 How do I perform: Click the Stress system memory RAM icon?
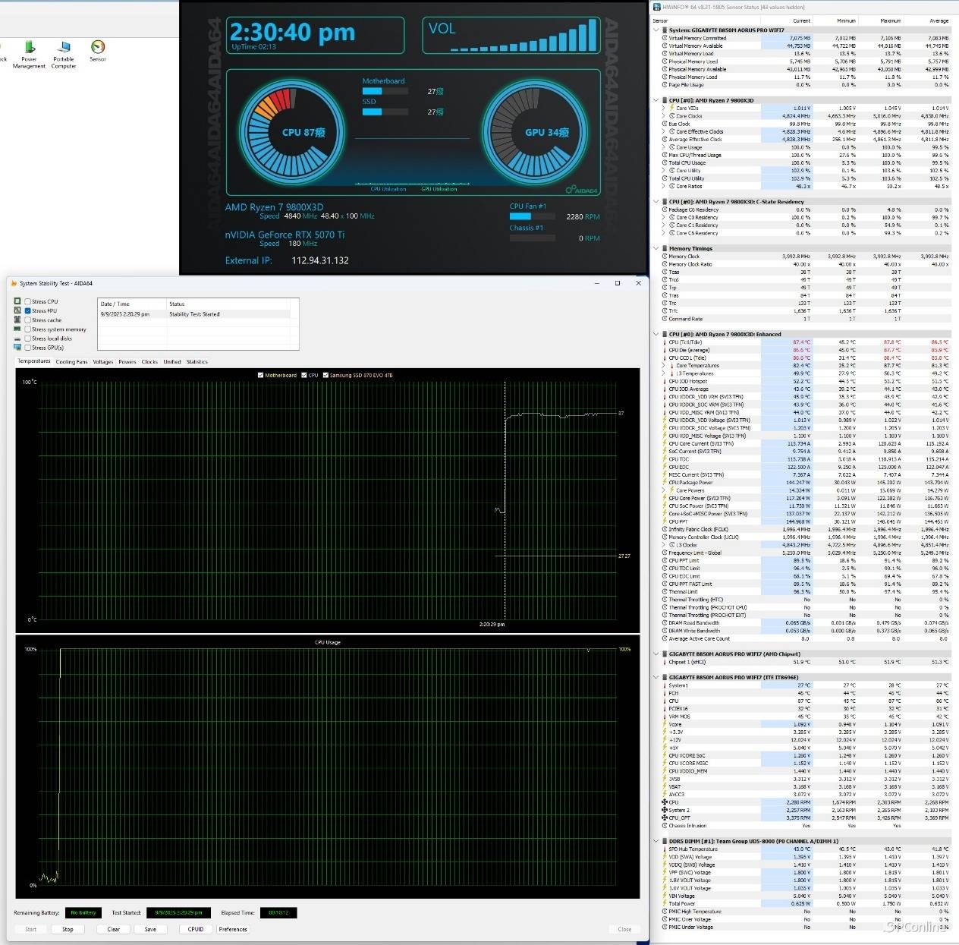pos(17,329)
